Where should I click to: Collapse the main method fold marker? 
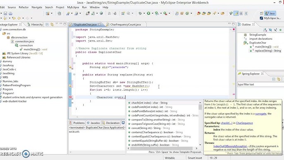pos(74,63)
